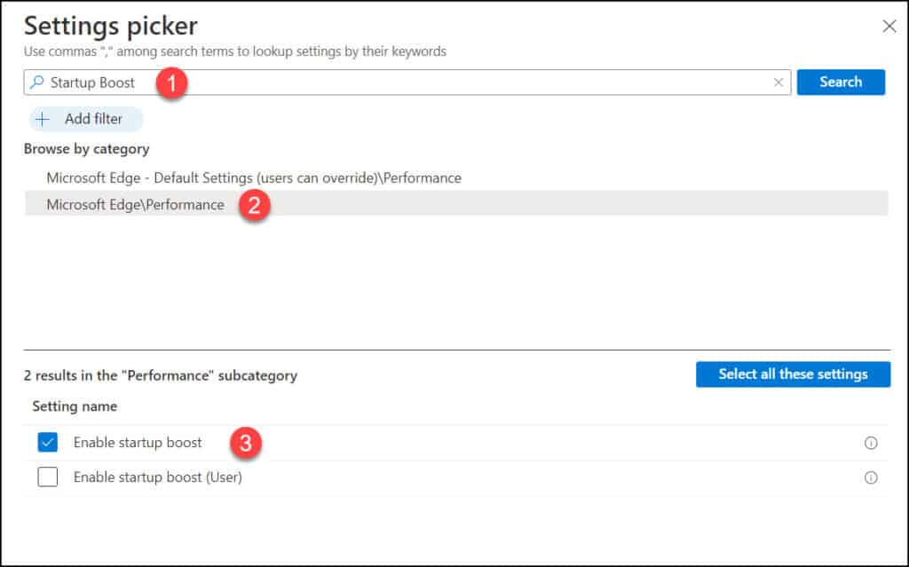Click the Settings picker title
The image size is (909, 567).
pos(111,26)
